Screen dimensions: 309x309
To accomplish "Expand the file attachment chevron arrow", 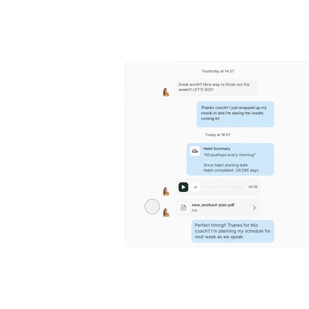I will (x=255, y=208).
